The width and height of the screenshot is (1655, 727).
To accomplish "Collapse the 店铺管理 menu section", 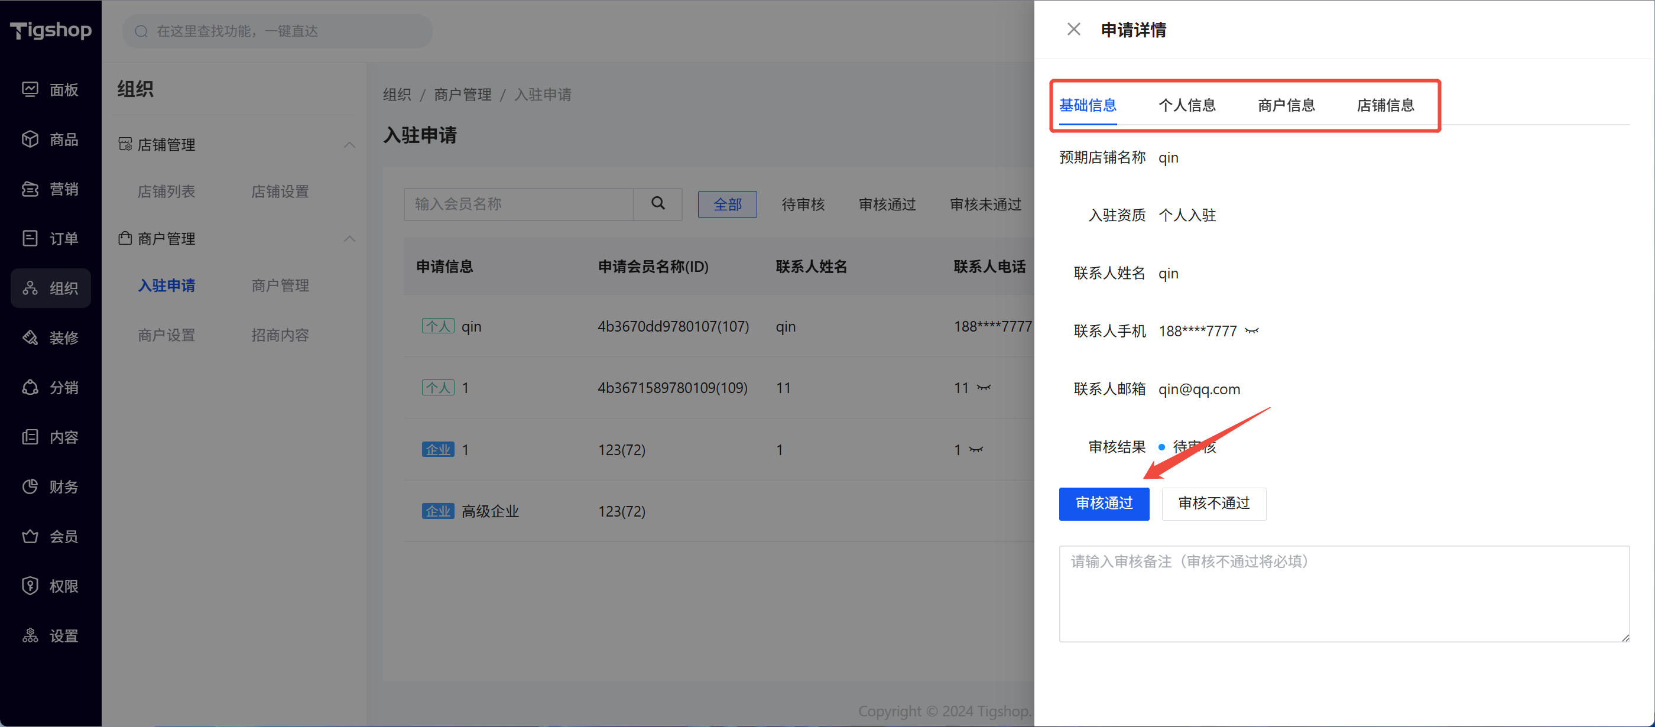I will [349, 144].
